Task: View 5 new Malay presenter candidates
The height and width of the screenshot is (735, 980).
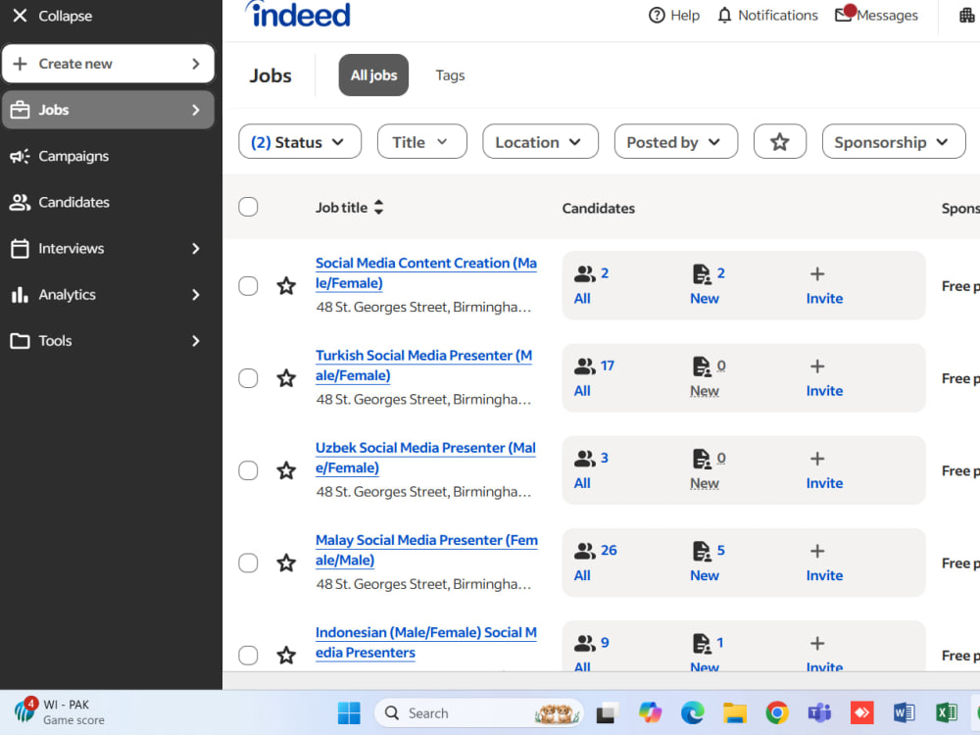Action: [707, 563]
